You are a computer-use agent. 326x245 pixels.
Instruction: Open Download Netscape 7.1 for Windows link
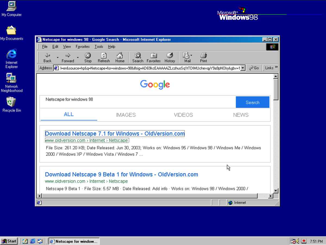115,134
